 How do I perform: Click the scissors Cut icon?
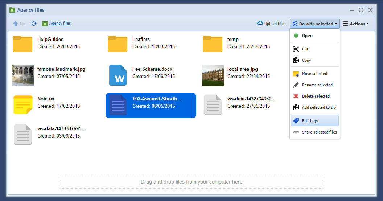296,49
